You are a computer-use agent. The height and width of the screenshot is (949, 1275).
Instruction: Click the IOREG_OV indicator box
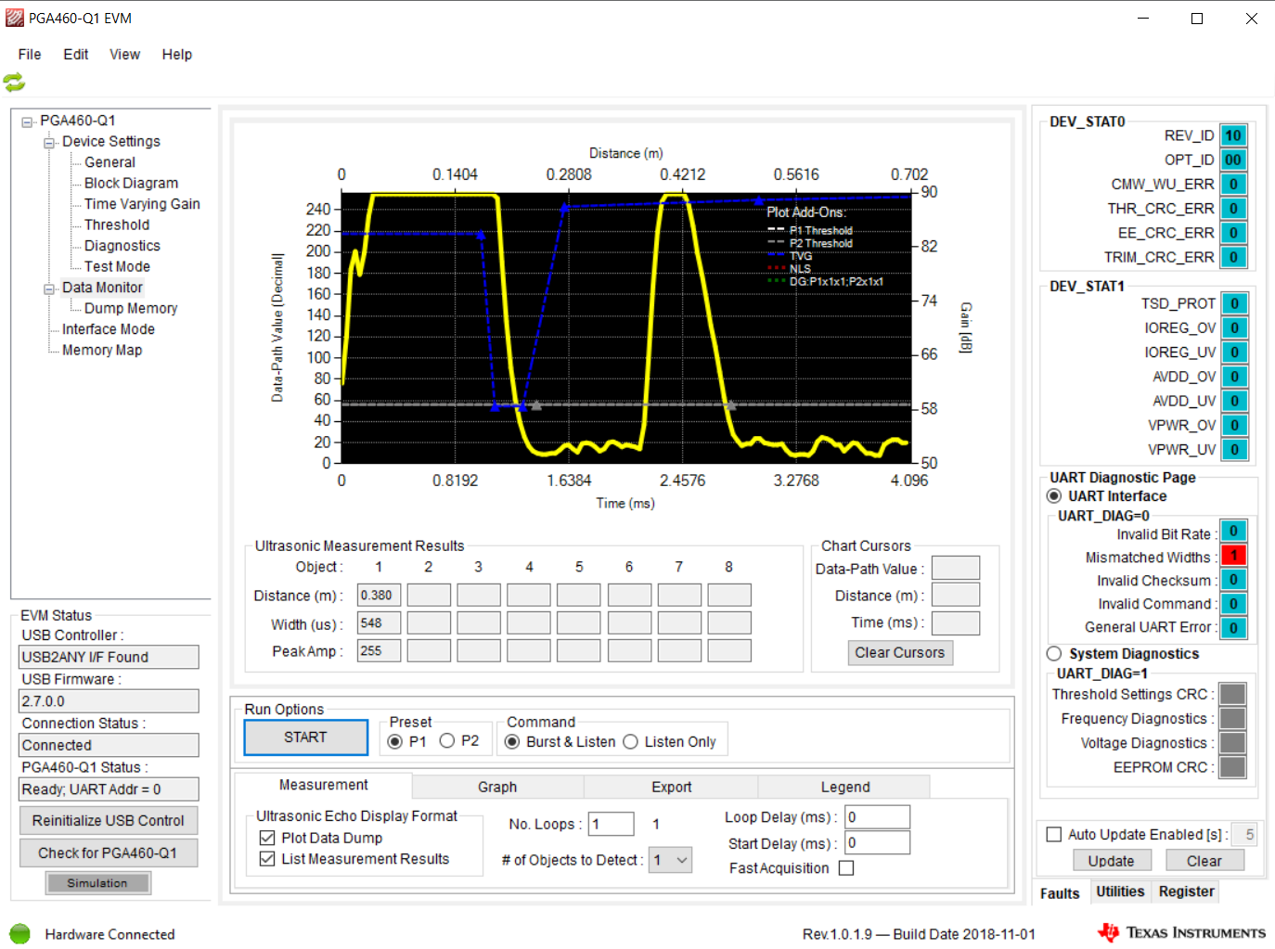1234,327
